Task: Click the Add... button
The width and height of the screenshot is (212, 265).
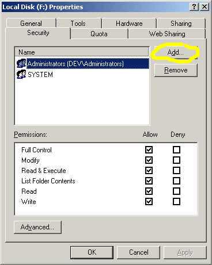Action: tap(176, 52)
